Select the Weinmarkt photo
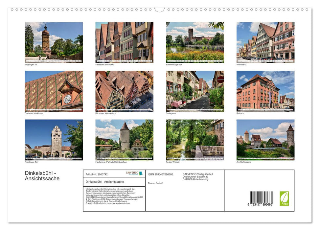This screenshot has width=319, height=230. [x=265, y=42]
